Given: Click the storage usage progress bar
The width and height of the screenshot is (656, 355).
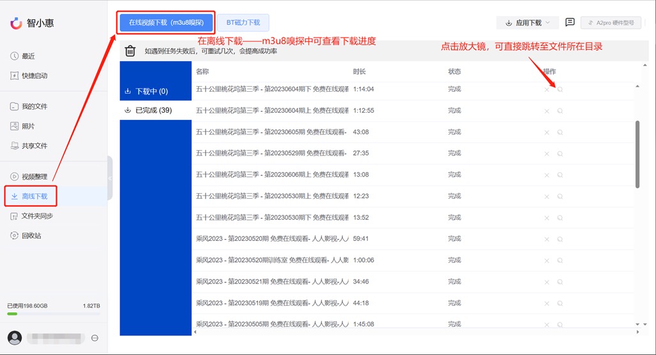Looking at the screenshot, I should coord(54,314).
